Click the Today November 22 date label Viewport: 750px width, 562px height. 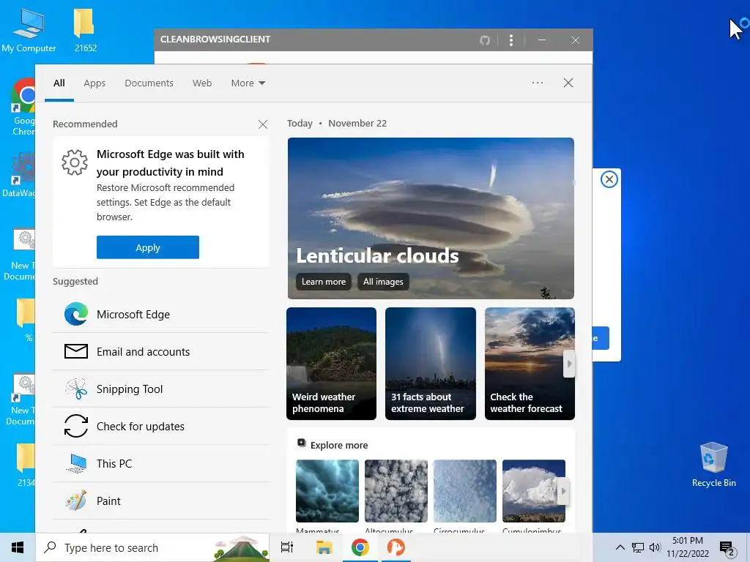(x=337, y=123)
